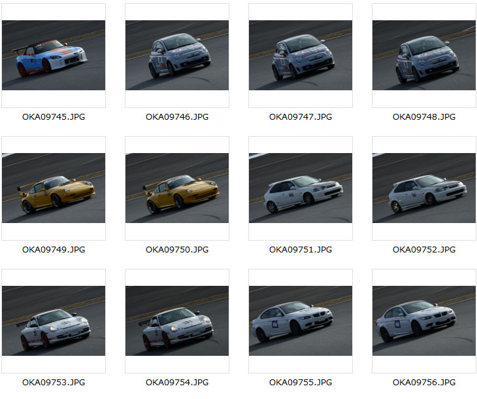Click the file name OKA09745.JPG
Screen dimensions: 477x399
54,117
